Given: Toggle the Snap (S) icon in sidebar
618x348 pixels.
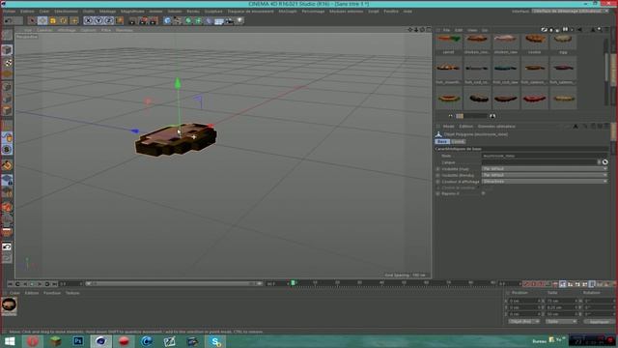Looking at the screenshot, I should [7, 150].
